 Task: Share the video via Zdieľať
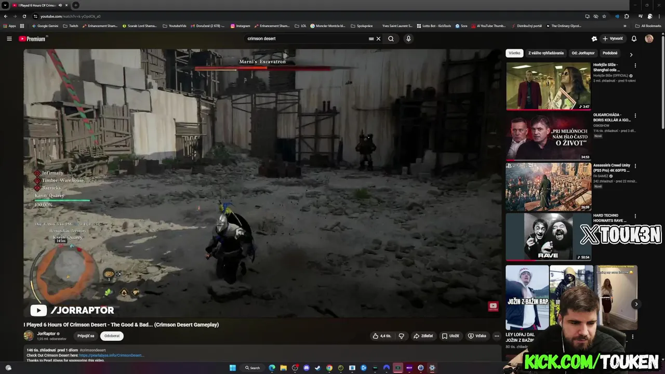423,336
